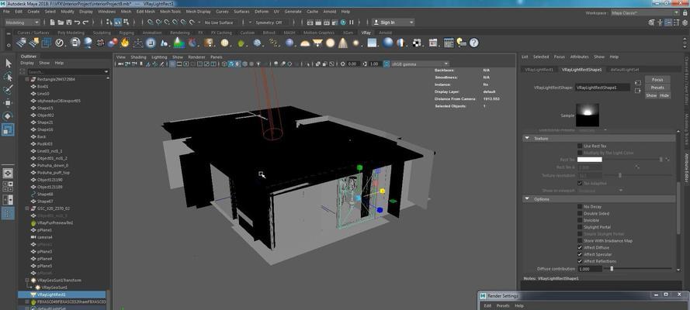Uncheck the Affect Diffuse checkbox
This screenshot has height=310, width=690.
point(580,248)
